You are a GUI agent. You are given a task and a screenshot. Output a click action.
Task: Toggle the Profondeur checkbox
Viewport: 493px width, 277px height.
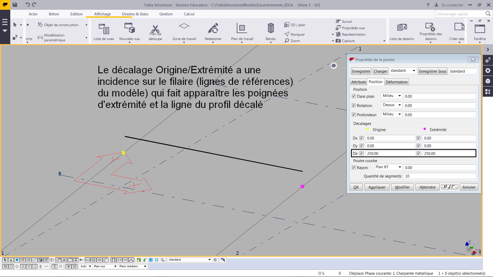point(354,115)
